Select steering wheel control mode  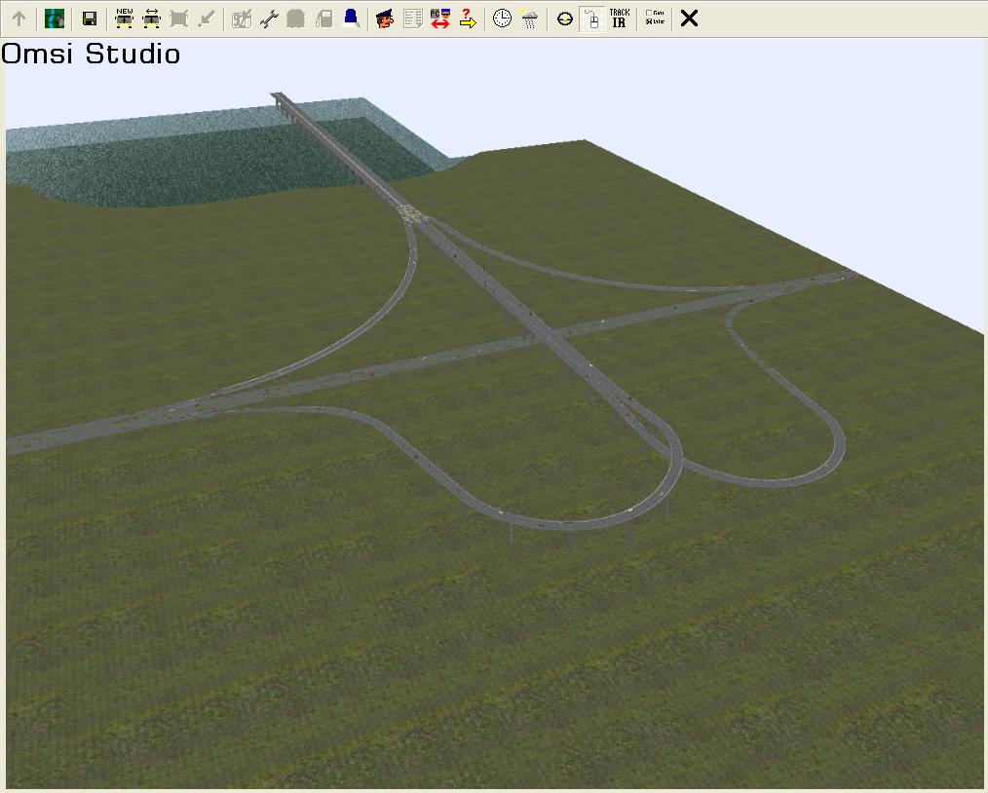[x=564, y=19]
